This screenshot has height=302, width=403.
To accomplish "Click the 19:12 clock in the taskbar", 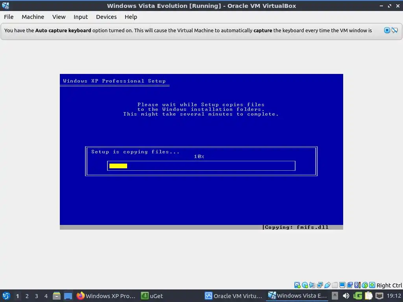I will coord(394,296).
